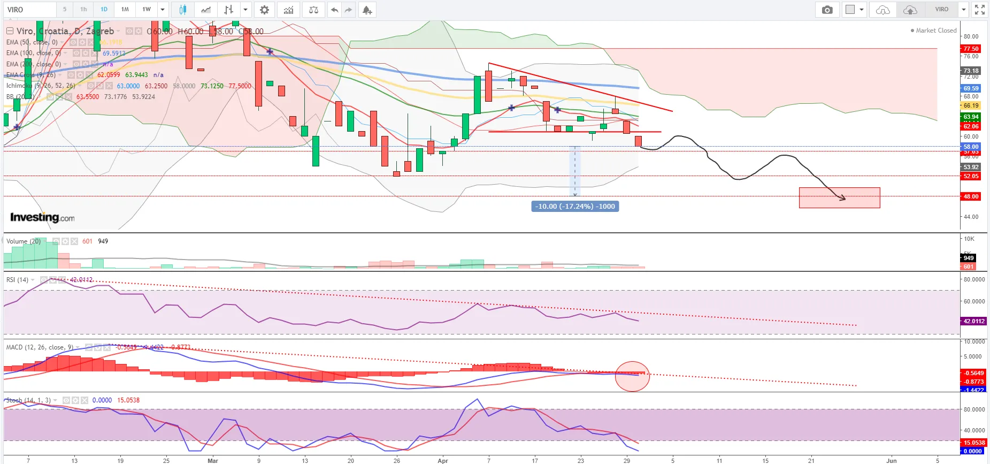Open chart properties gear in top toolbar
The height and width of the screenshot is (464, 990).
(264, 10)
